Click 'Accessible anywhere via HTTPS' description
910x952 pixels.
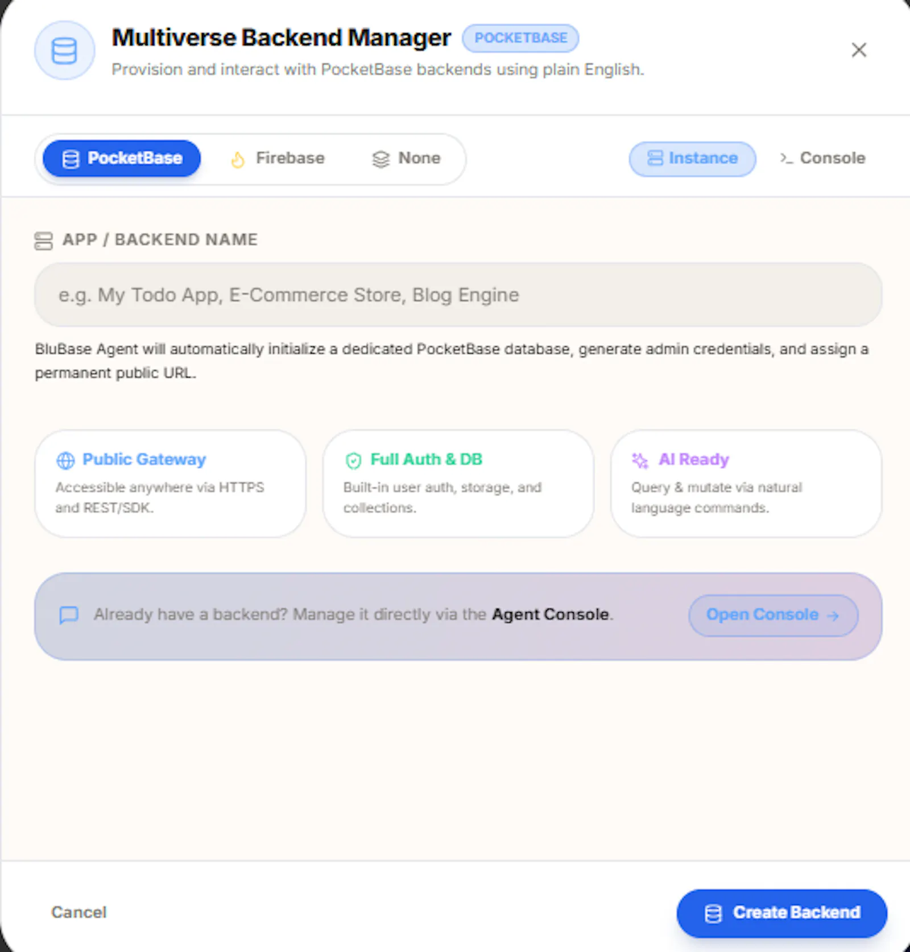[160, 497]
